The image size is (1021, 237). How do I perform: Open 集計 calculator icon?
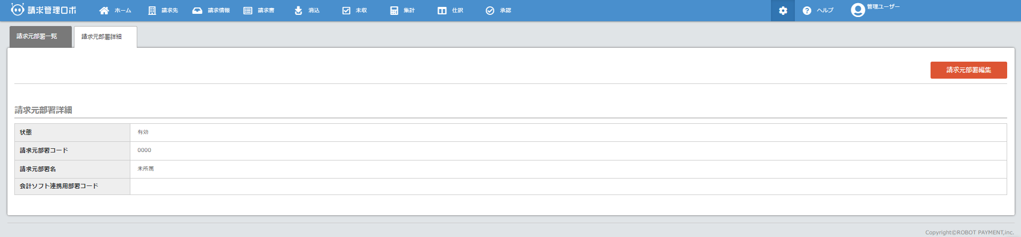tap(394, 11)
